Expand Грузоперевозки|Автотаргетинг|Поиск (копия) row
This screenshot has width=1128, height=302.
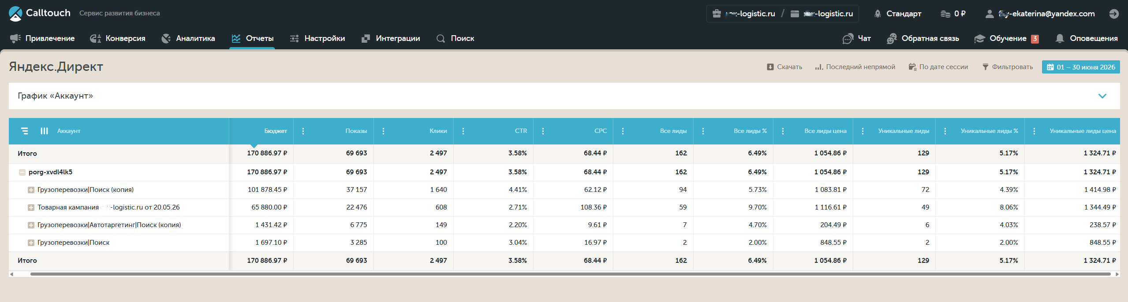click(x=31, y=225)
